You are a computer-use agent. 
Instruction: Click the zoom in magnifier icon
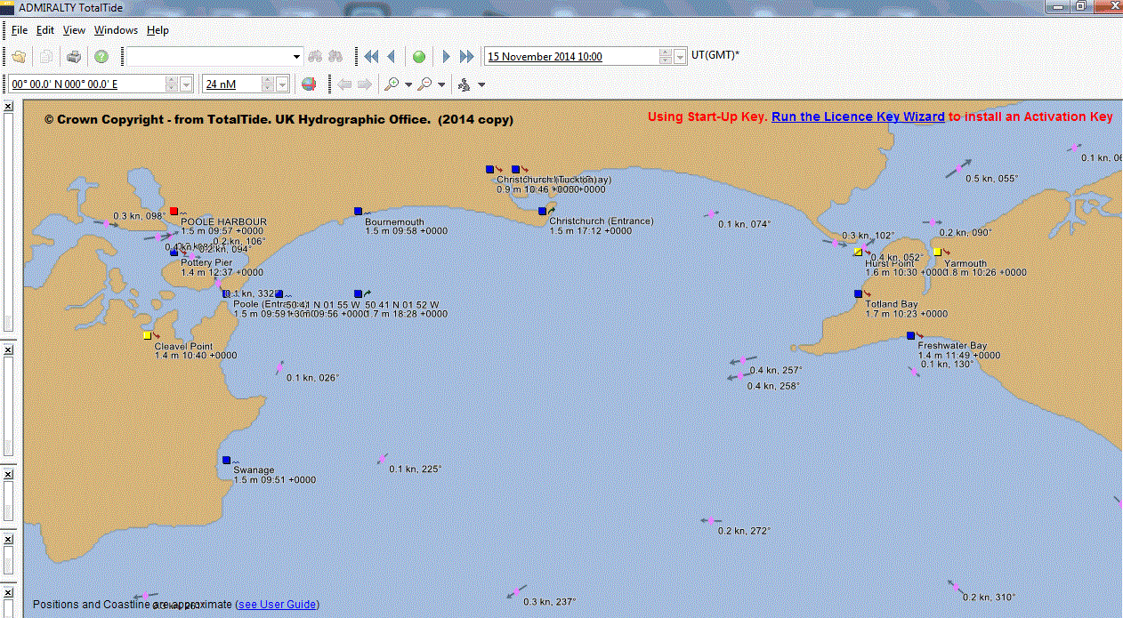[x=391, y=84]
